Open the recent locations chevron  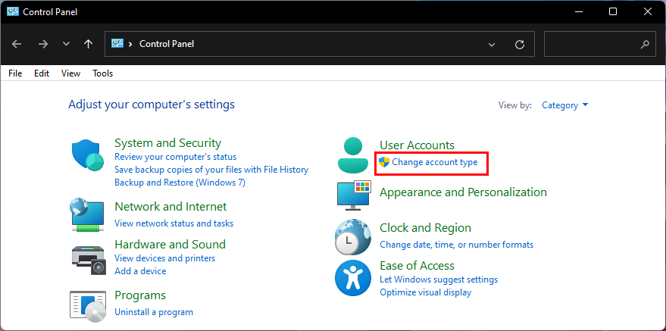(x=66, y=44)
